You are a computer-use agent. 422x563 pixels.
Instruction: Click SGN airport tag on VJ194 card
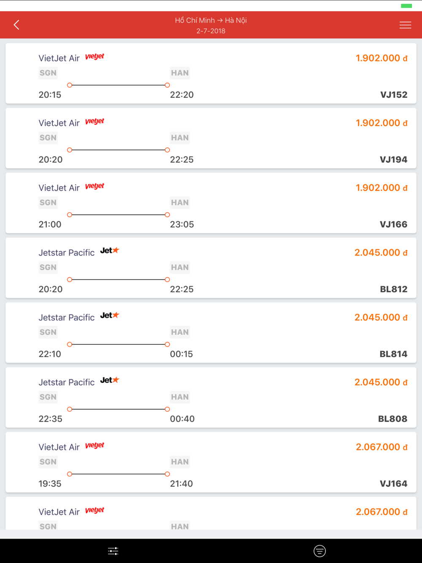tap(48, 138)
